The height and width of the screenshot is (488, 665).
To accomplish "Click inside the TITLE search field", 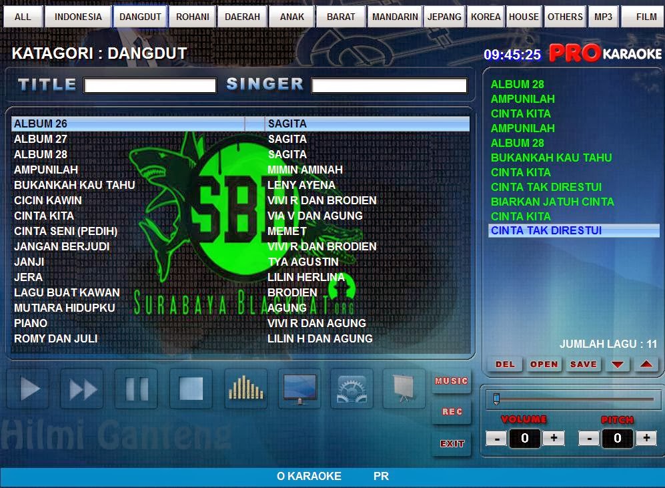I will (149, 85).
